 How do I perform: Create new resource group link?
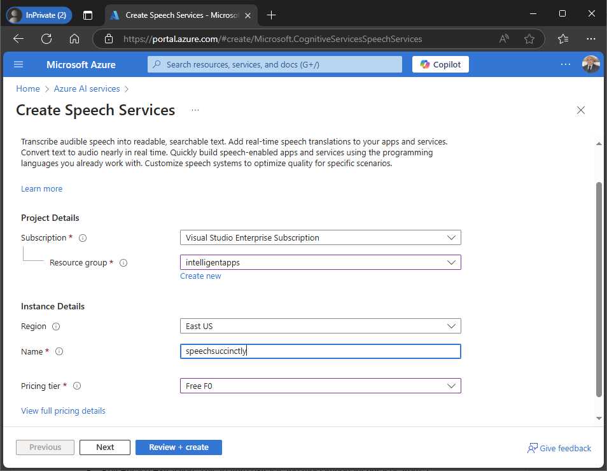point(200,276)
